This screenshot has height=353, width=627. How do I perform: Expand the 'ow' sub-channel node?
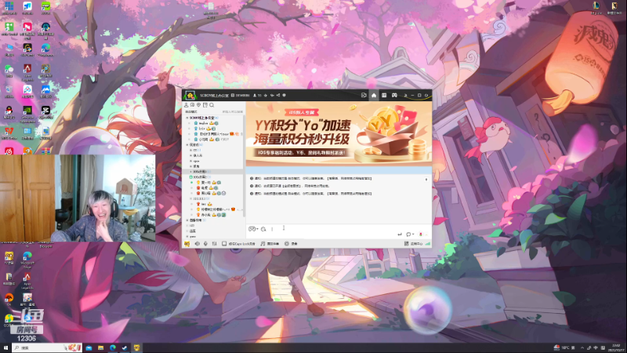click(190, 150)
